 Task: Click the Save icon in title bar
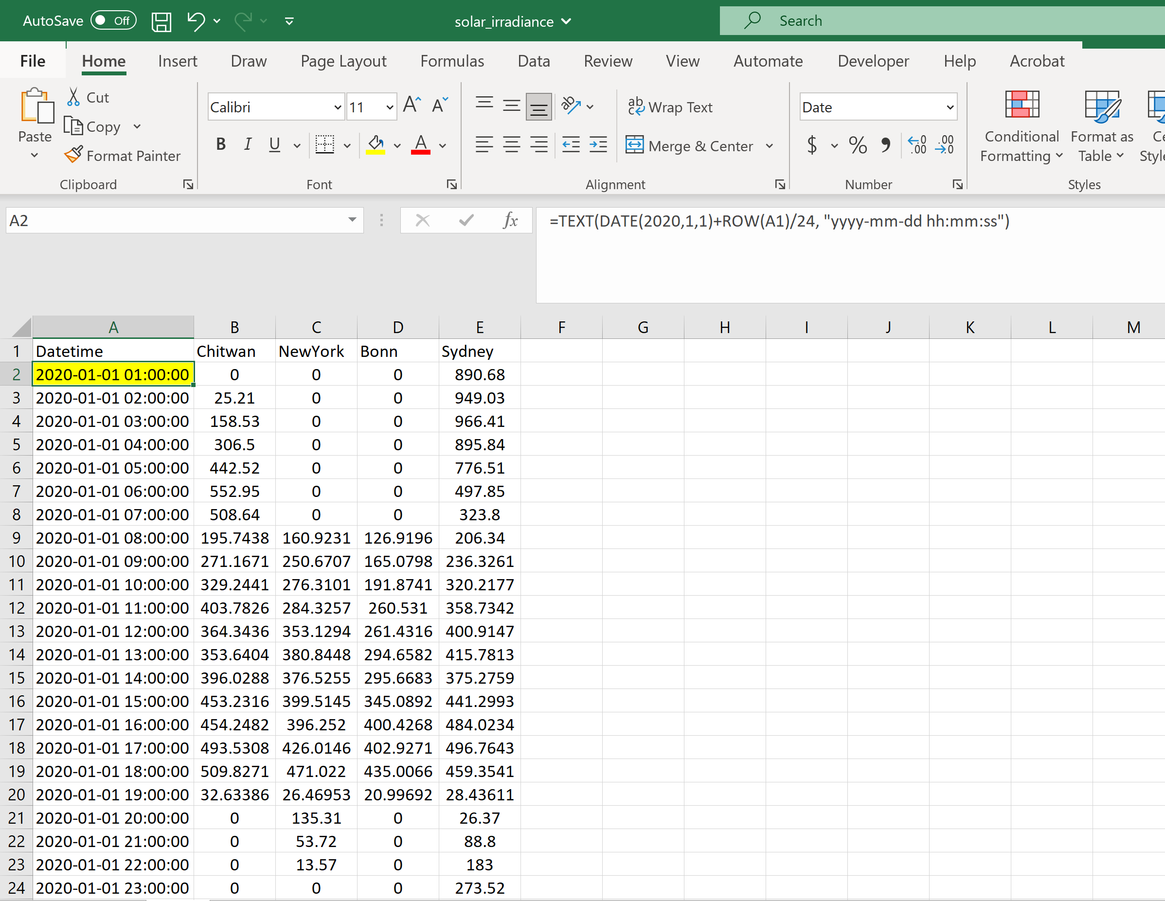click(x=161, y=21)
